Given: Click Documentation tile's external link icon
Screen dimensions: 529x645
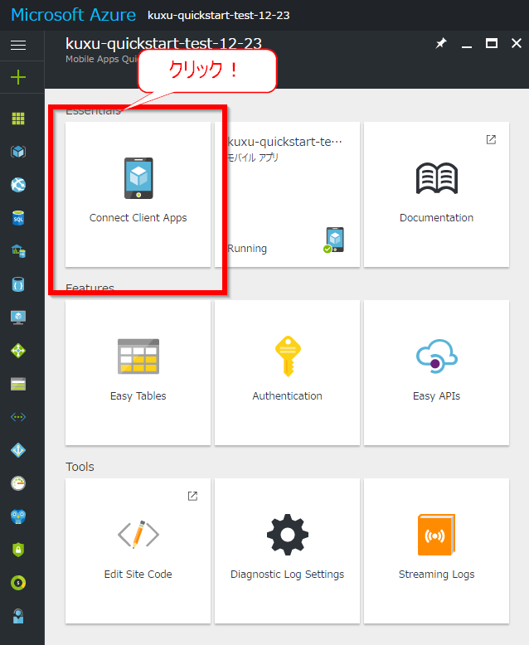Looking at the screenshot, I should click(491, 139).
